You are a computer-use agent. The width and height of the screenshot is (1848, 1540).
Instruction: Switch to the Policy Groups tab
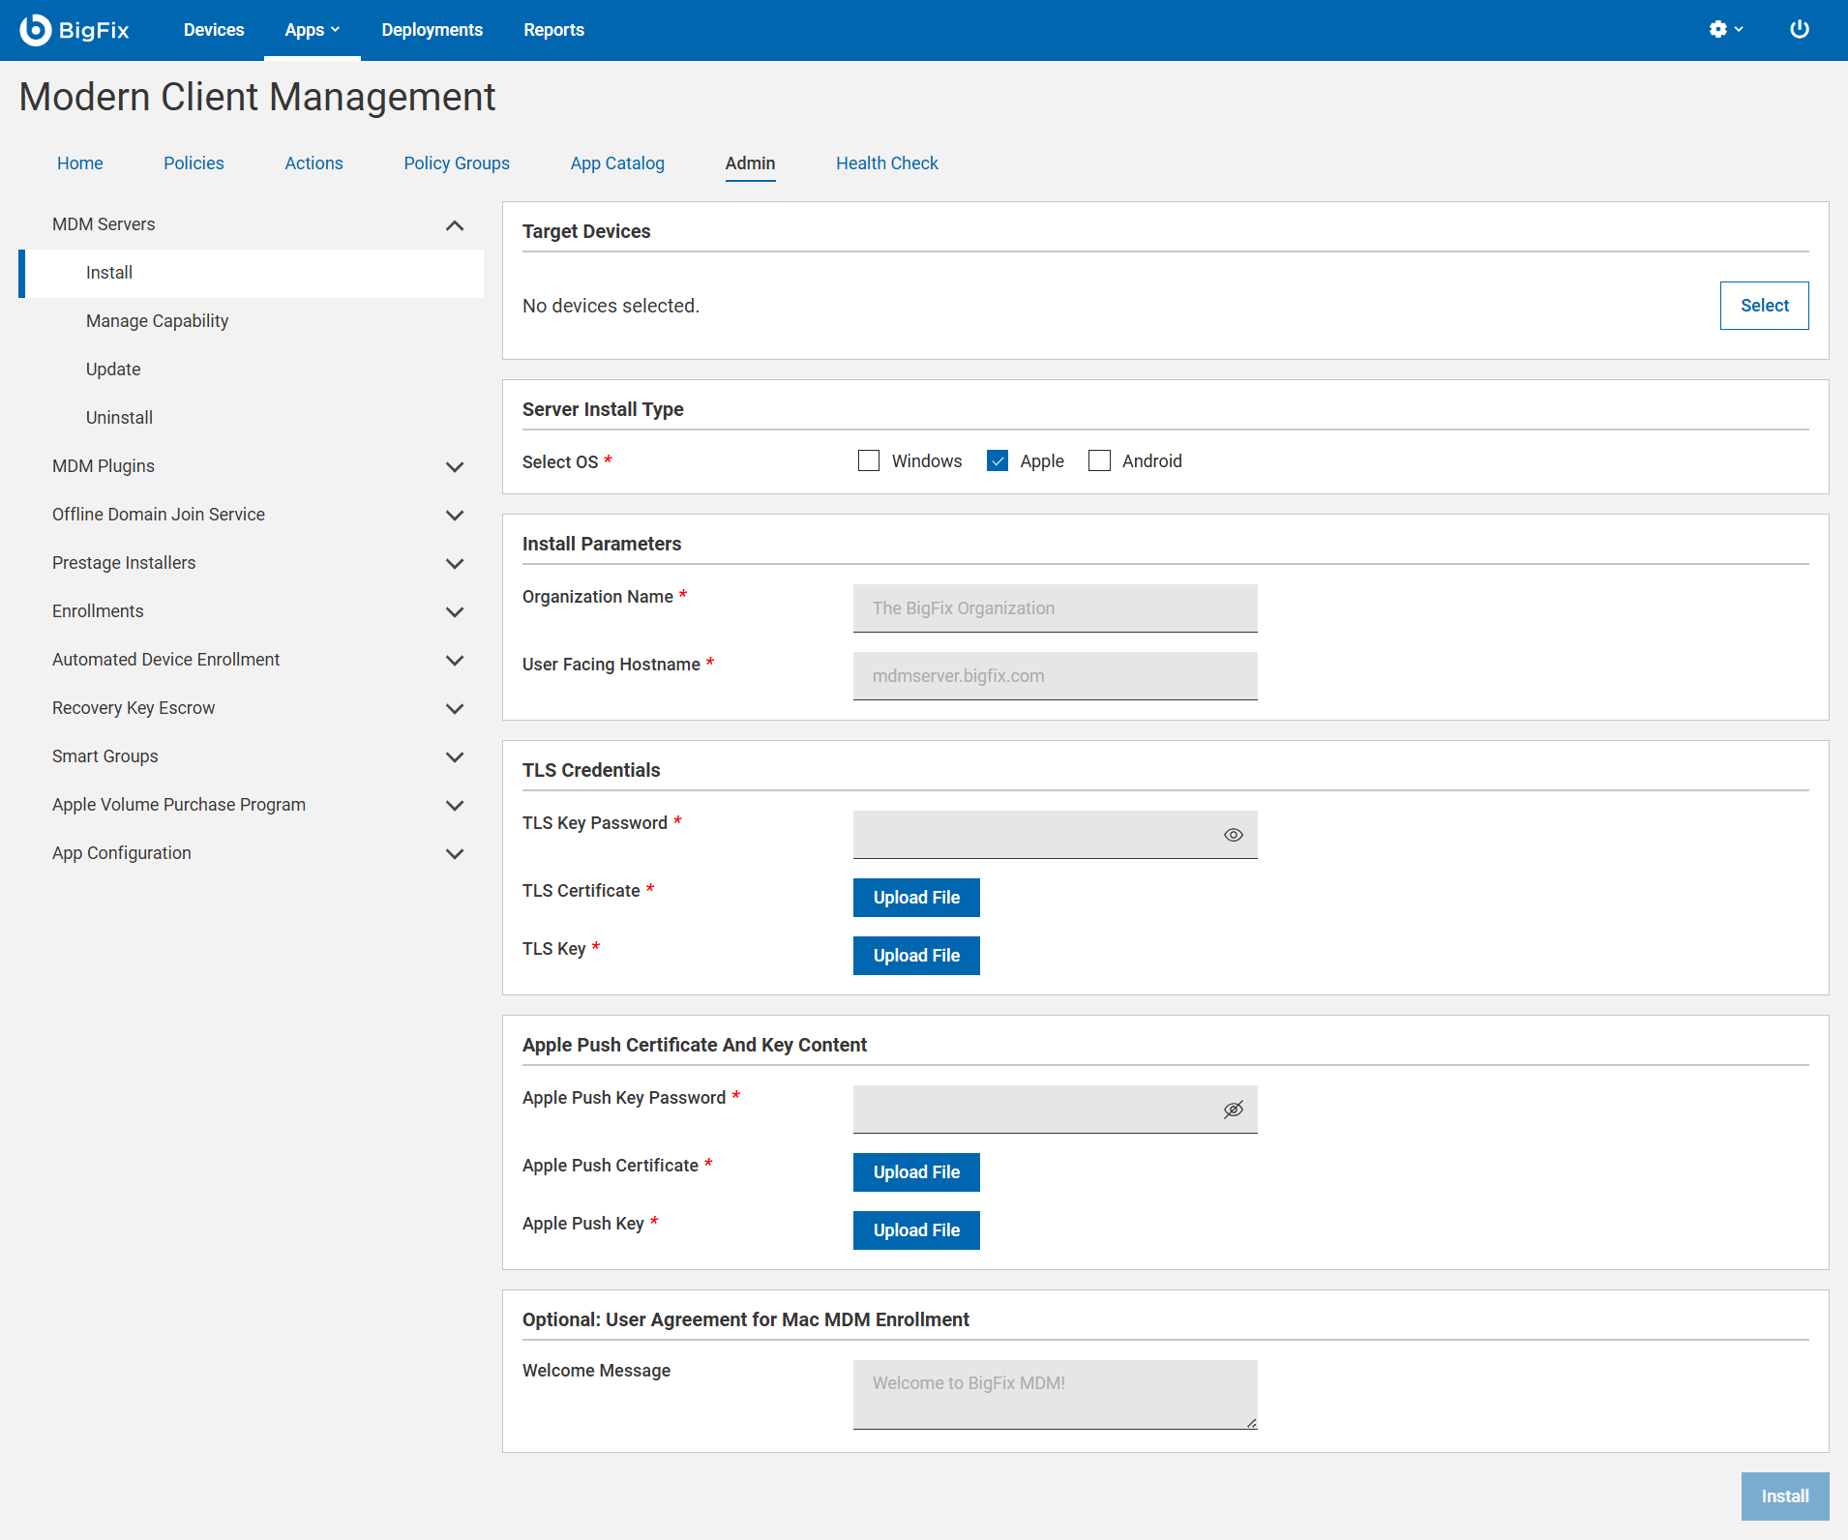(x=456, y=163)
